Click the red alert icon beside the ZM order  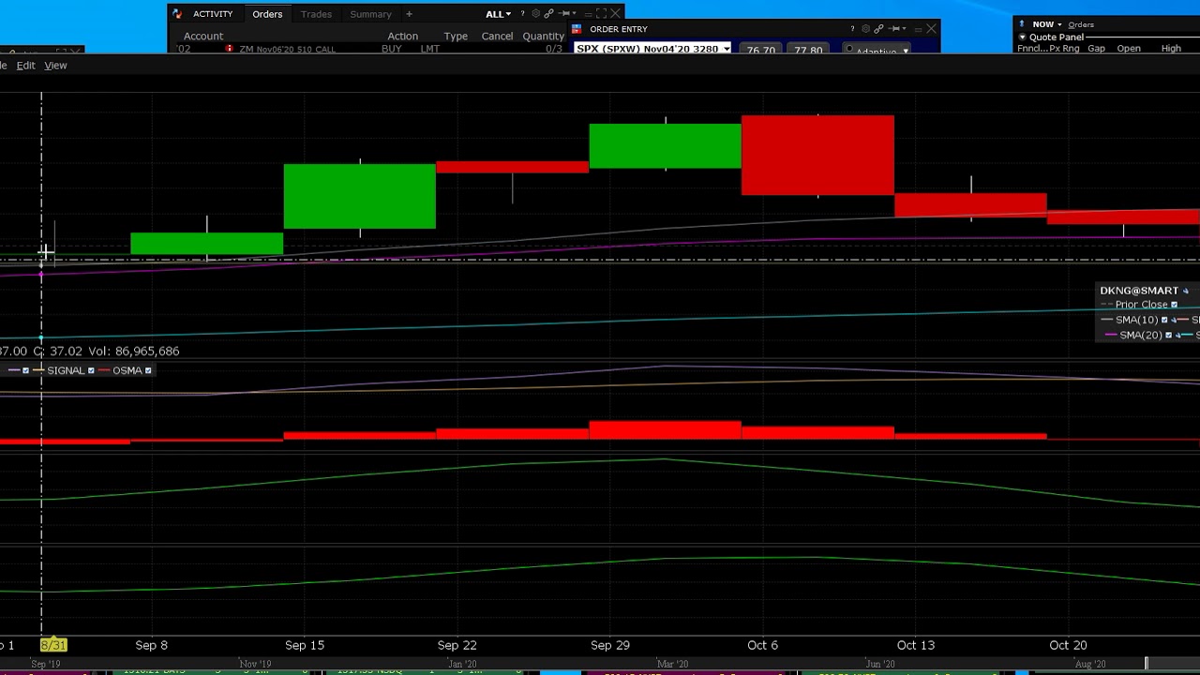[229, 49]
